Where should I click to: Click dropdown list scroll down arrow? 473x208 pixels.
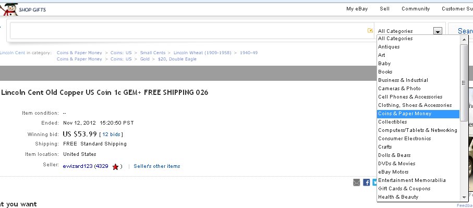tap(464, 198)
